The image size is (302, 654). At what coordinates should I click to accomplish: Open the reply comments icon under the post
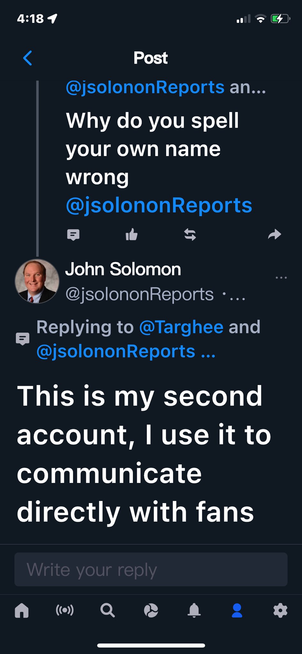[74, 235]
